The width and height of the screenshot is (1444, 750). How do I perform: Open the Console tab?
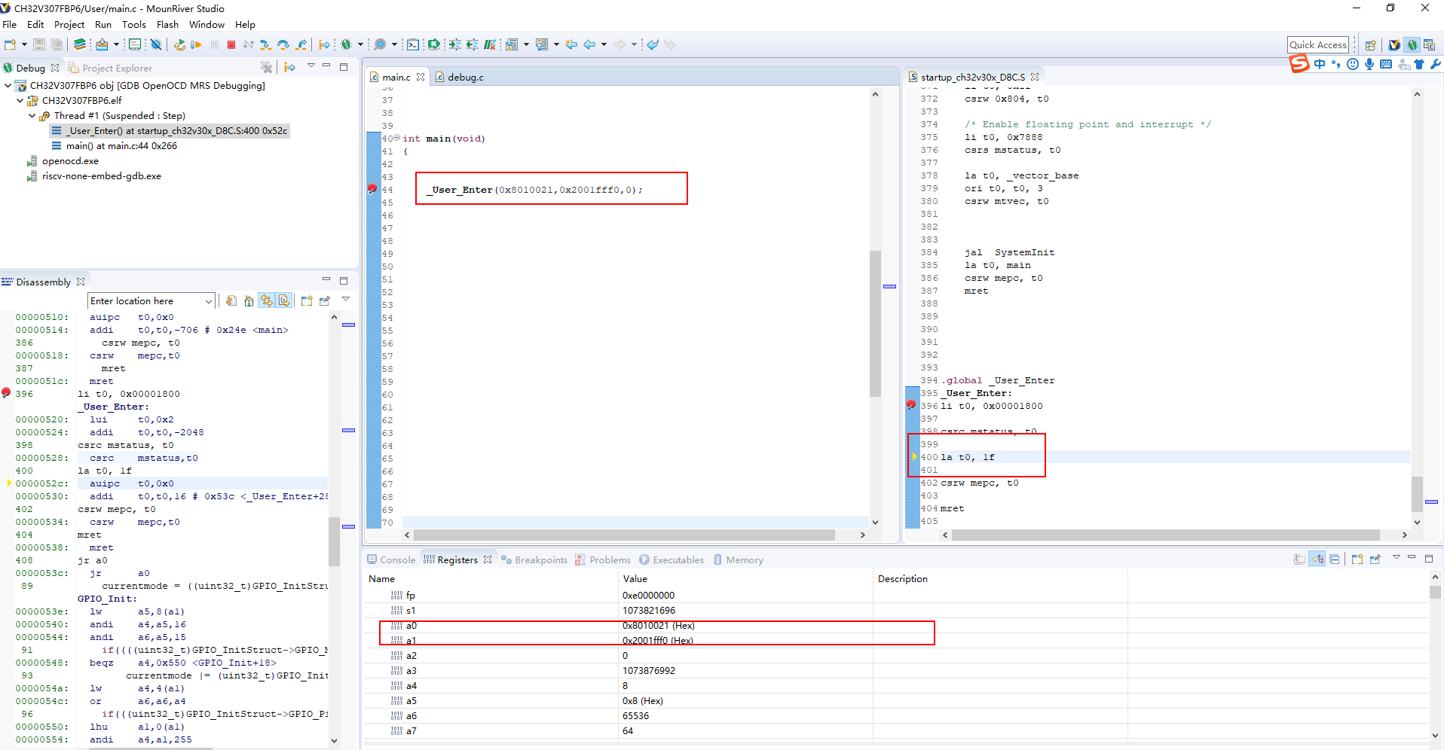391,559
